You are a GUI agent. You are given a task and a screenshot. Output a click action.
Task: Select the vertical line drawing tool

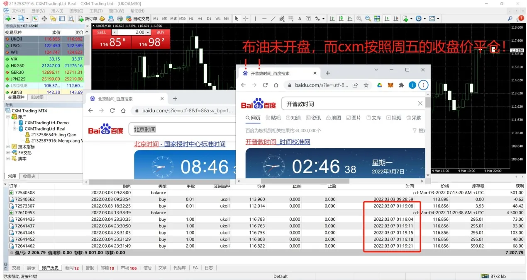coord(255,19)
